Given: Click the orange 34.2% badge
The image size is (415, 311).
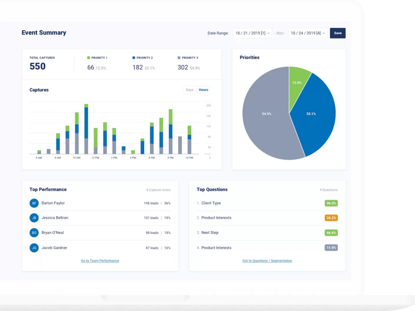Looking at the screenshot, I should pos(331,218).
